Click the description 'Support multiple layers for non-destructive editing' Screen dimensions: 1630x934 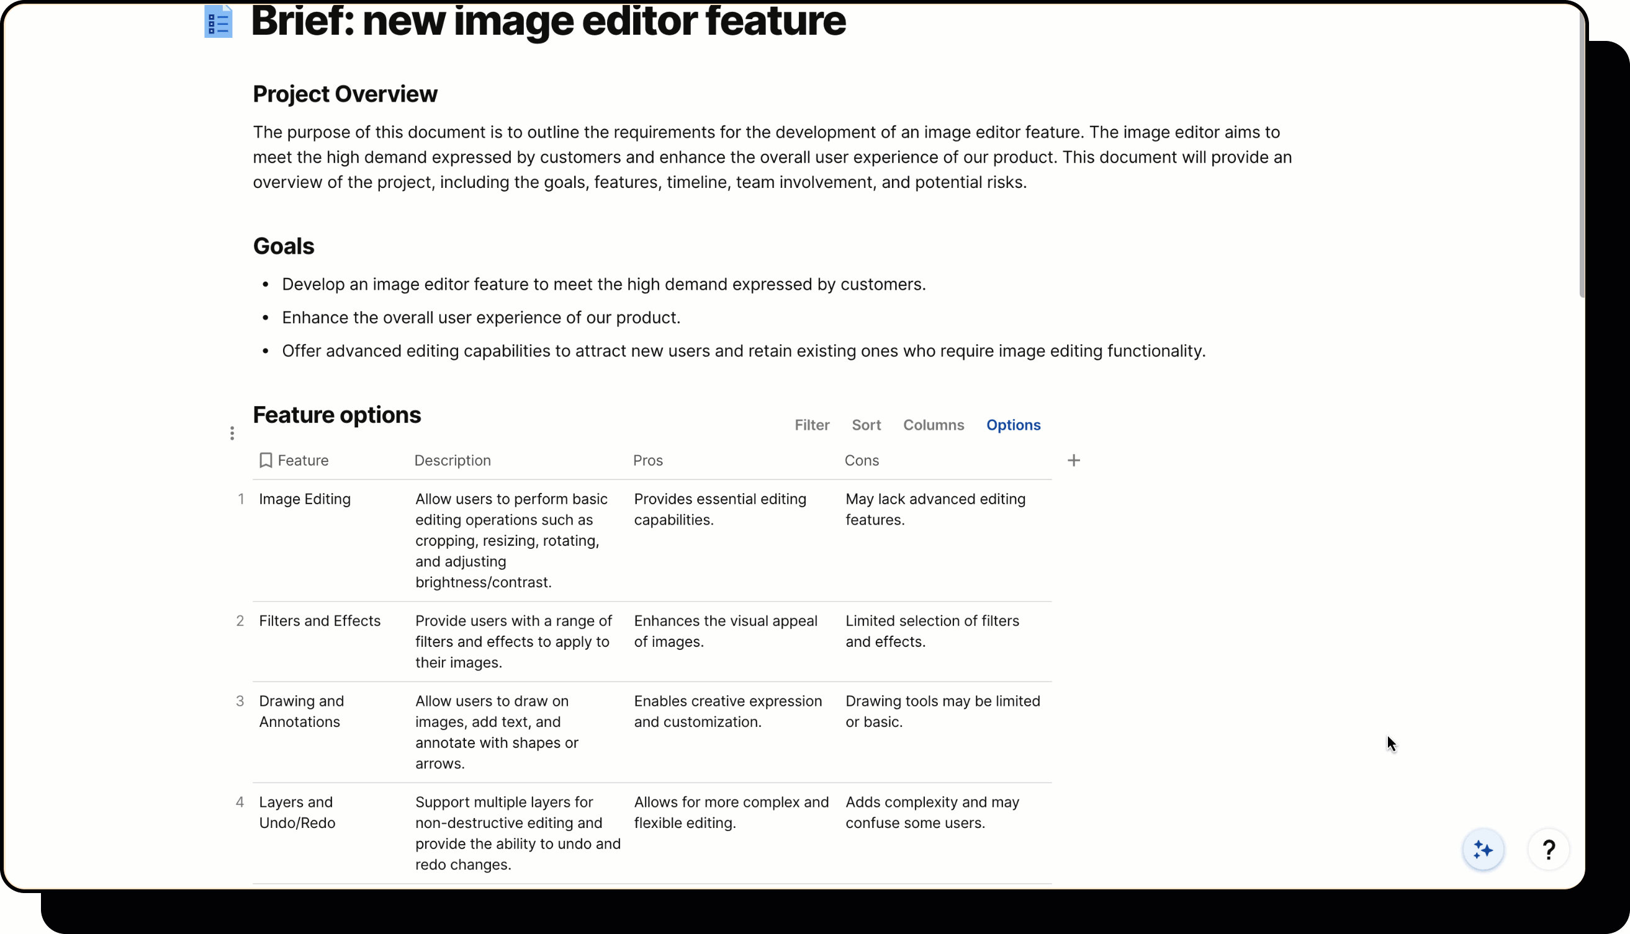pyautogui.click(x=518, y=833)
